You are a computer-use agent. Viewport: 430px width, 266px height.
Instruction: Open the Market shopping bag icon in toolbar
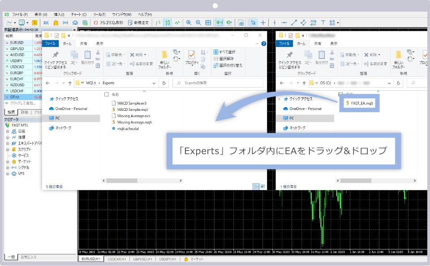56,23
